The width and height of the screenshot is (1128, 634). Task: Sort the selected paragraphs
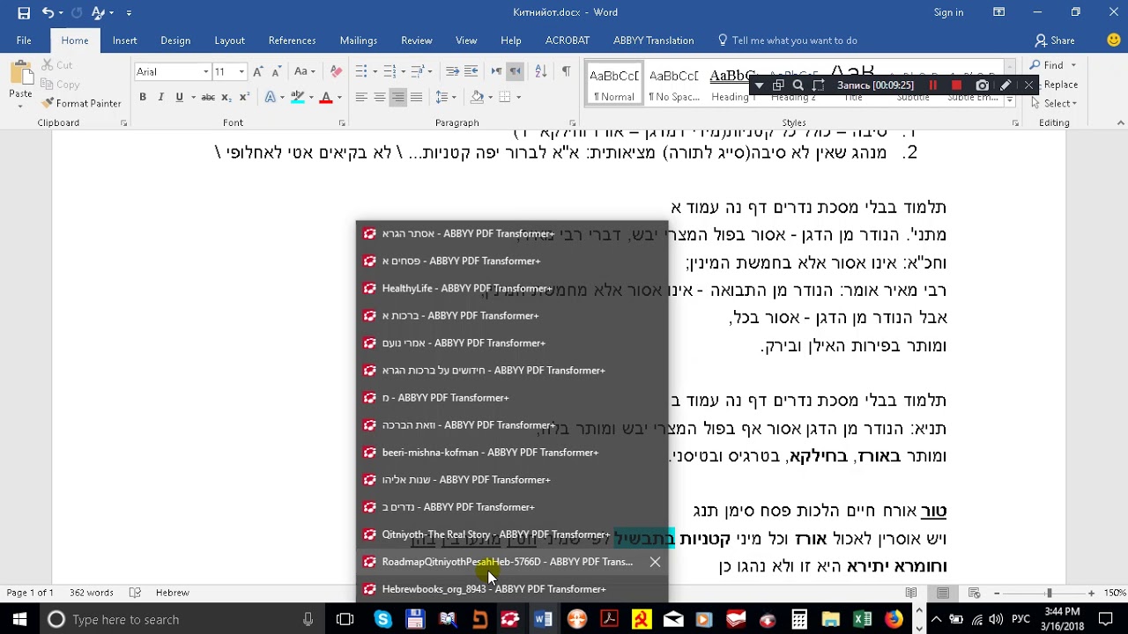pos(541,71)
